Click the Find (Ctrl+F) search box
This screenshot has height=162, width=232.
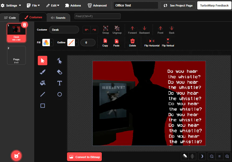tap(97, 16)
